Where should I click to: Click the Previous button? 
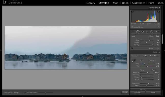click(x=138, y=92)
